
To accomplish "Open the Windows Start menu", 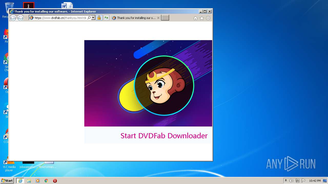I will [x=7, y=180].
